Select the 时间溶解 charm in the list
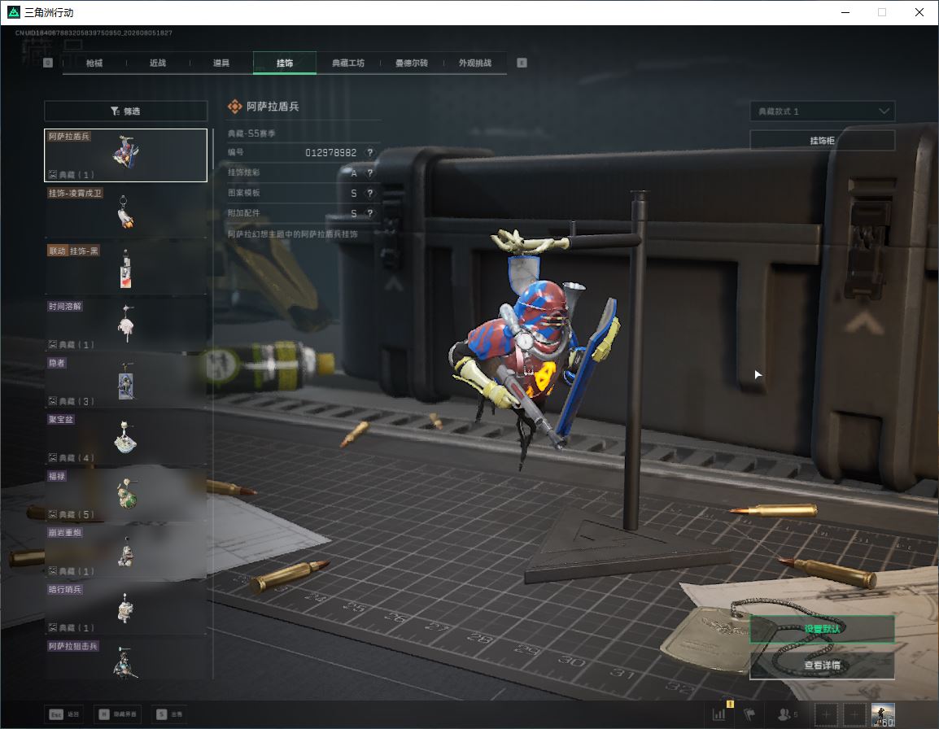Viewport: 939px width, 729px height. [126, 325]
